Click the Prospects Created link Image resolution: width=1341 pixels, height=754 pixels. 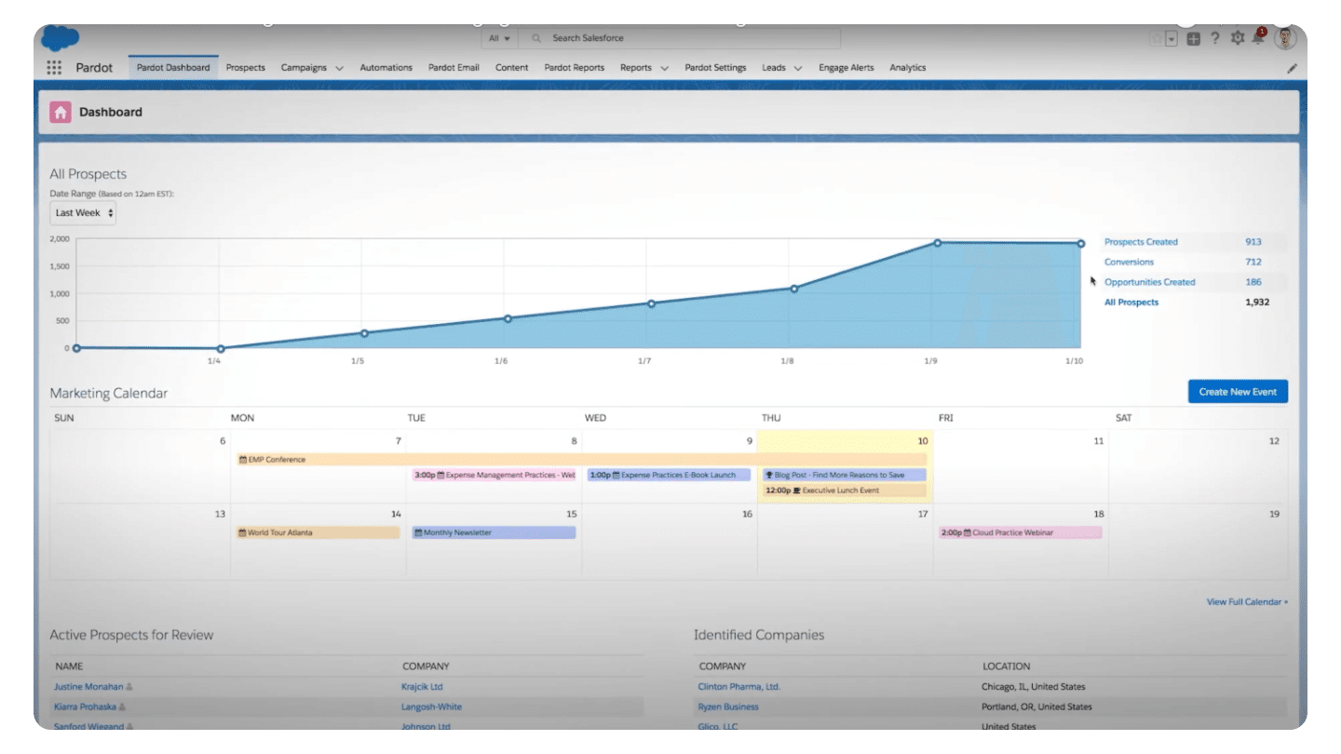pos(1141,242)
